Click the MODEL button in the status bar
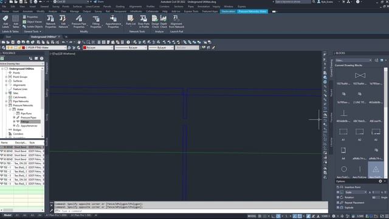389x219 pixels. click(x=252, y=216)
